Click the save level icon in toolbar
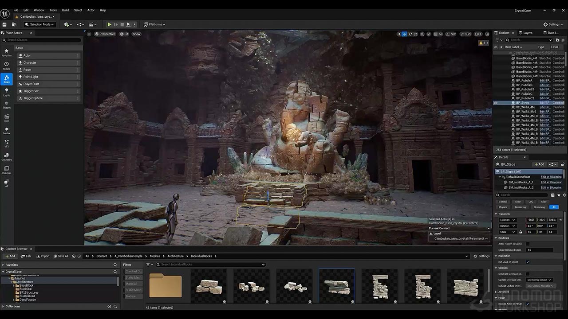Viewport: 568px width, 319px height. click(5, 24)
